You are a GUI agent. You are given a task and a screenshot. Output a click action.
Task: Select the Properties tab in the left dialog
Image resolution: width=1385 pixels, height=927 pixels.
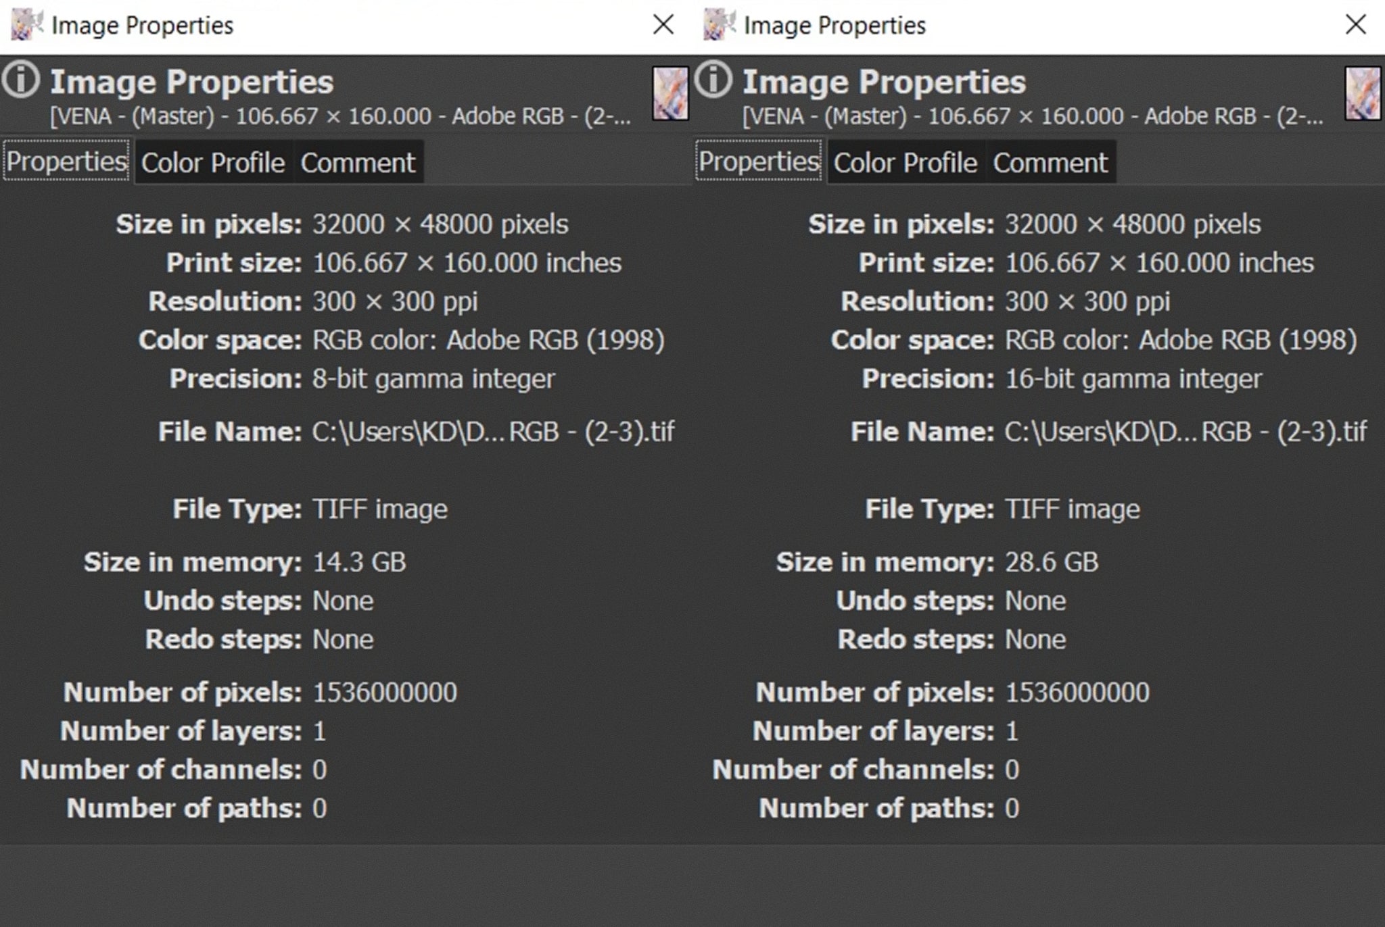tap(66, 161)
